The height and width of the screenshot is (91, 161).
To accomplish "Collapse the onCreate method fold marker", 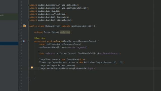I will coord(28,41).
